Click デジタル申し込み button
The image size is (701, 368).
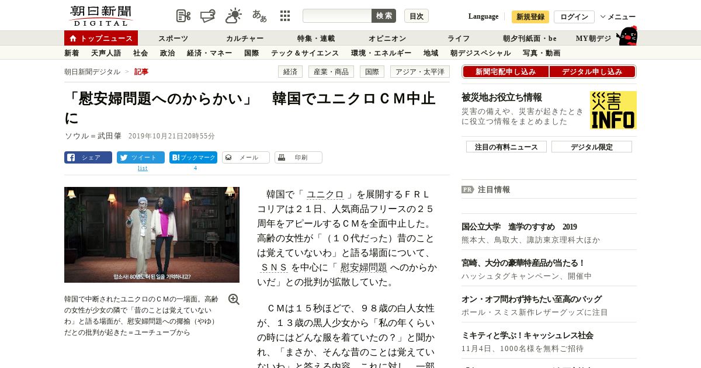coord(592,72)
